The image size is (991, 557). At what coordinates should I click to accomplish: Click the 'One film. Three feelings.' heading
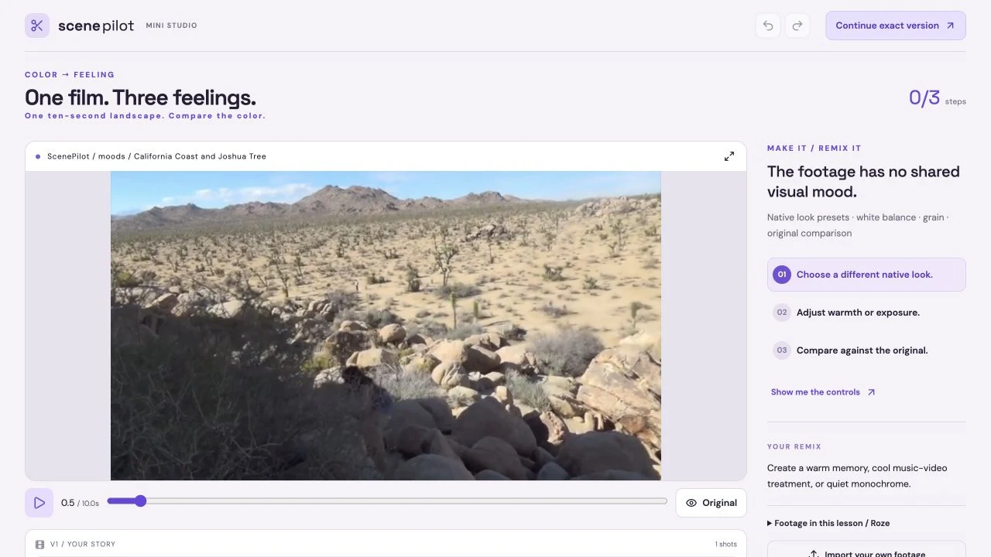coord(140,97)
